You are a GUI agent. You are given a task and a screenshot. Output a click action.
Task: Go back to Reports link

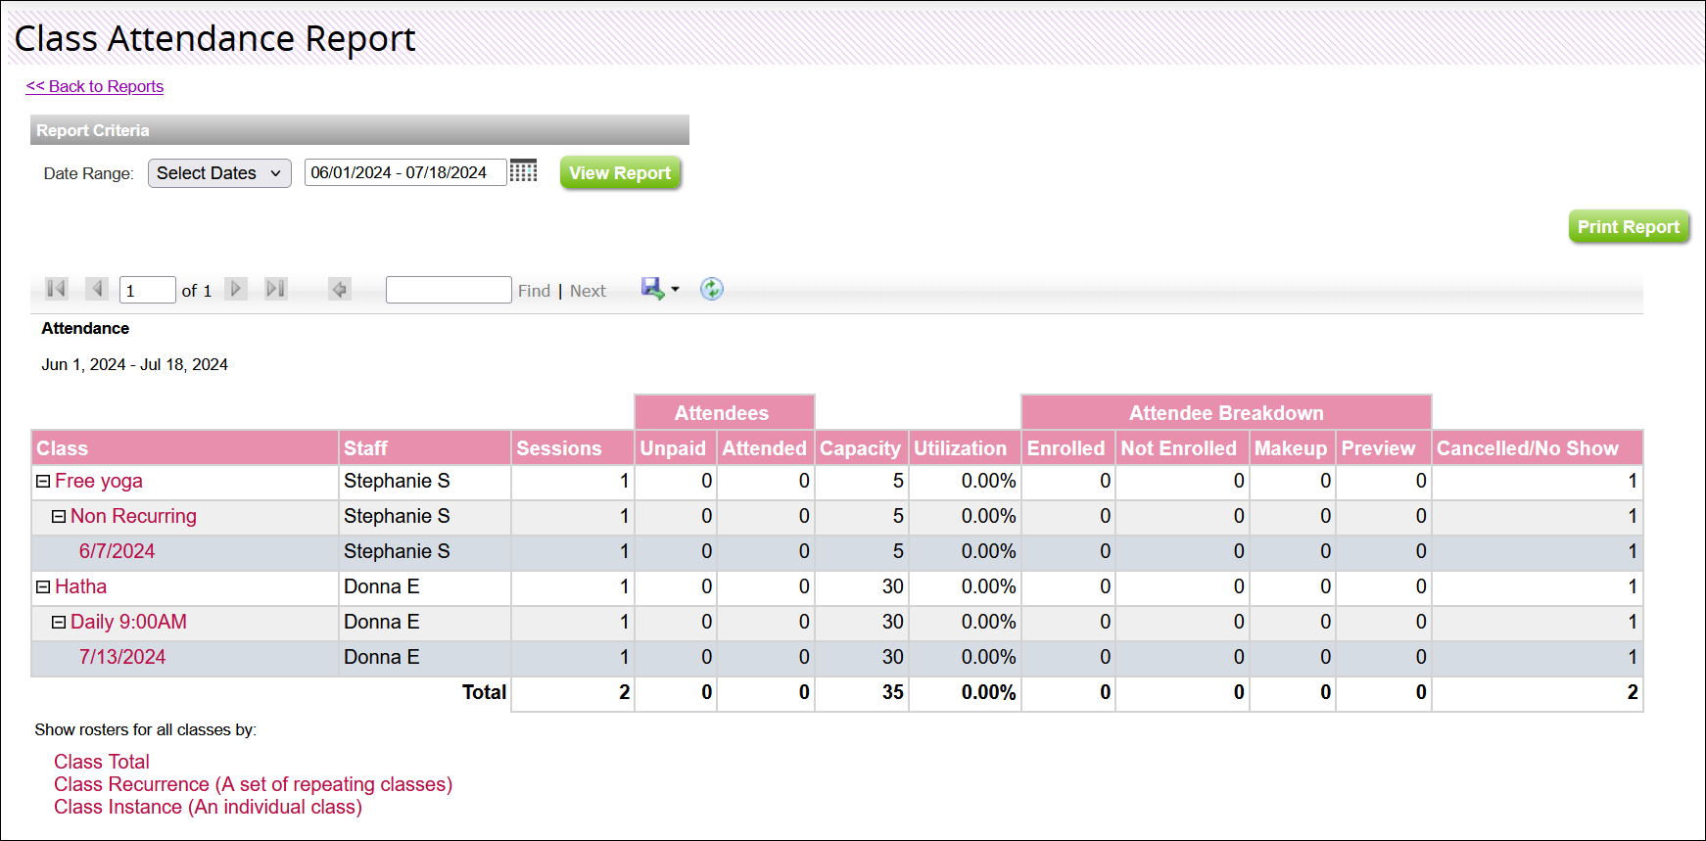[95, 86]
